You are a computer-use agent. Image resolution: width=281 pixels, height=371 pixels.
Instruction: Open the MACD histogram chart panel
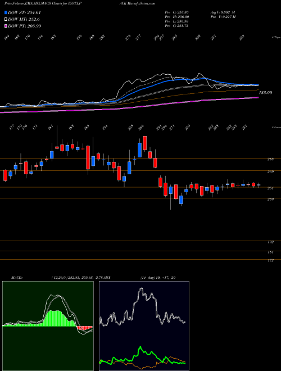coord(48,326)
